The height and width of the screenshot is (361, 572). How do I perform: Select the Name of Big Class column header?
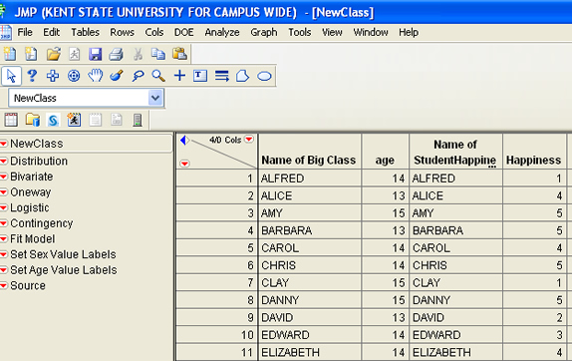click(310, 152)
